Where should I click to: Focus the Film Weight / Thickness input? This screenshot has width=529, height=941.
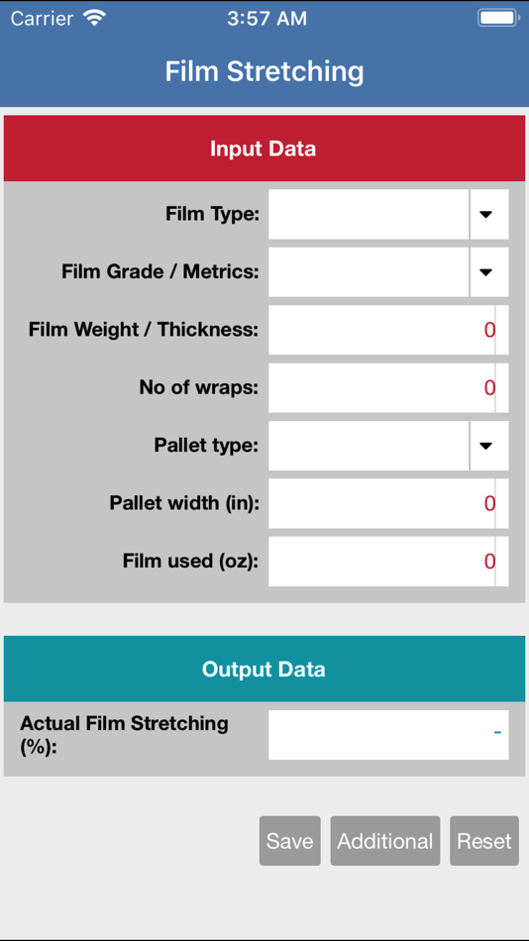click(x=388, y=330)
